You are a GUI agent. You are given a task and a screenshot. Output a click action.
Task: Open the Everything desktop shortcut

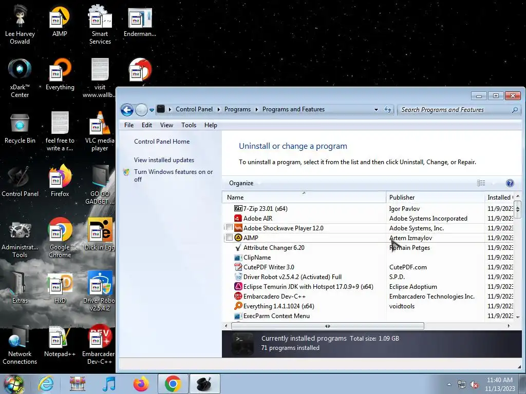tap(60, 74)
